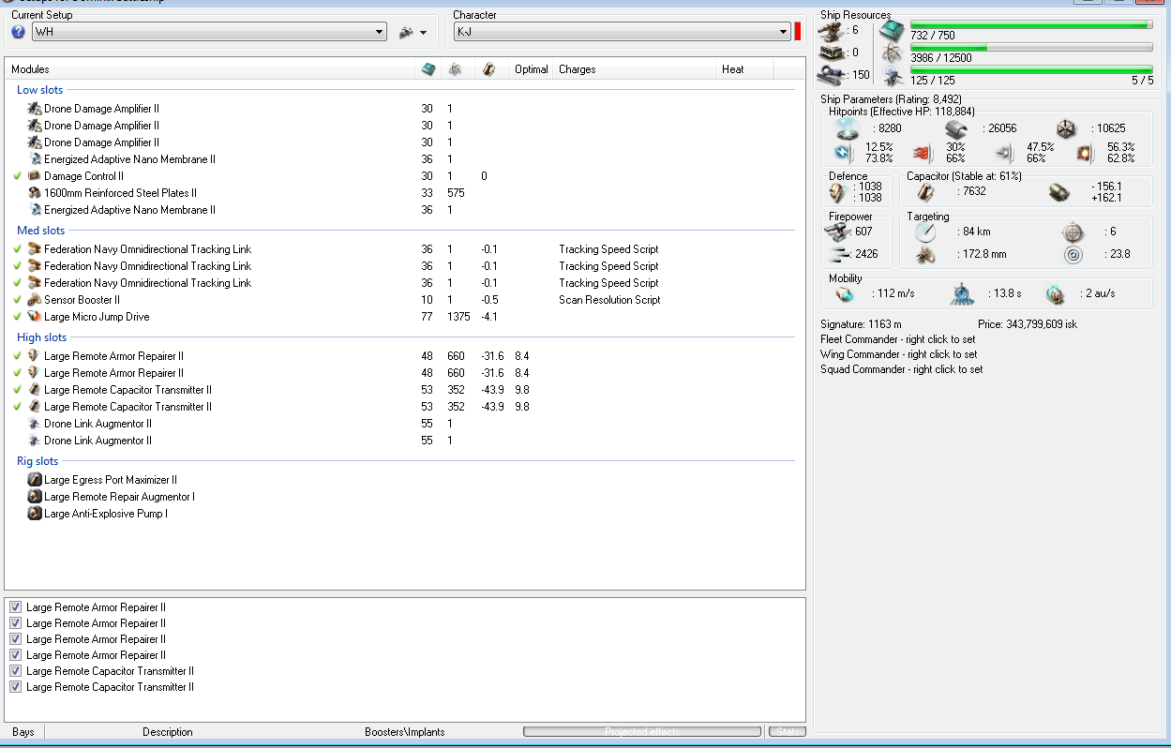Click the capacitor capacity icon showing 7632
Screen dimensions: 1171x748
tap(924, 192)
